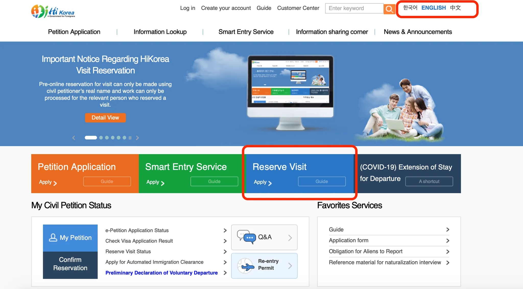Viewport: 523px width, 289px height.
Task: Open the Information Lookup menu
Action: coord(160,32)
